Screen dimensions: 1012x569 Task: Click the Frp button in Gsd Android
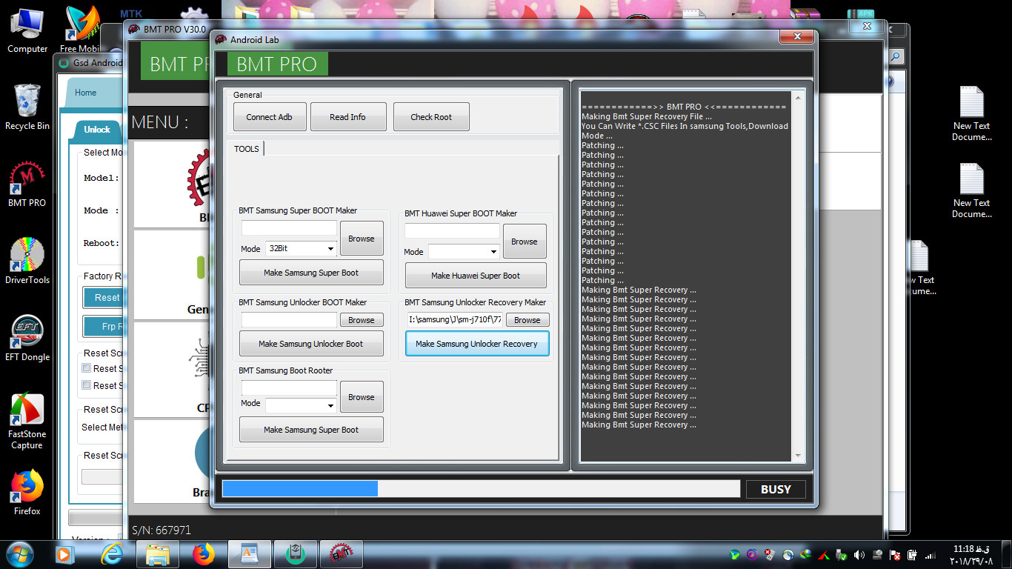click(x=103, y=326)
